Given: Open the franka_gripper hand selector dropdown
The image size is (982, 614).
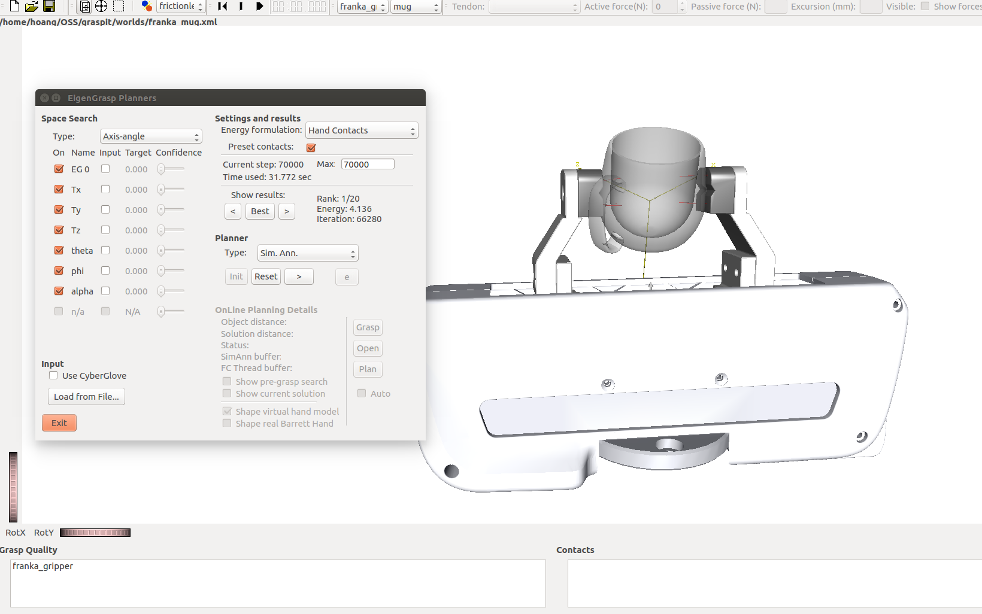Looking at the screenshot, I should coord(362,7).
